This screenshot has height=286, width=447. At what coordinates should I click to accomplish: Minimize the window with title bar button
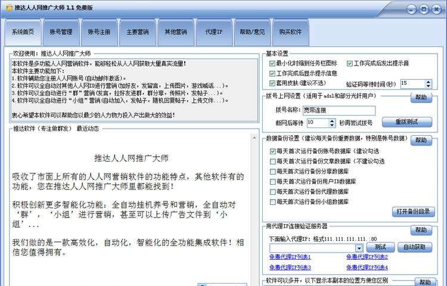(411, 10)
